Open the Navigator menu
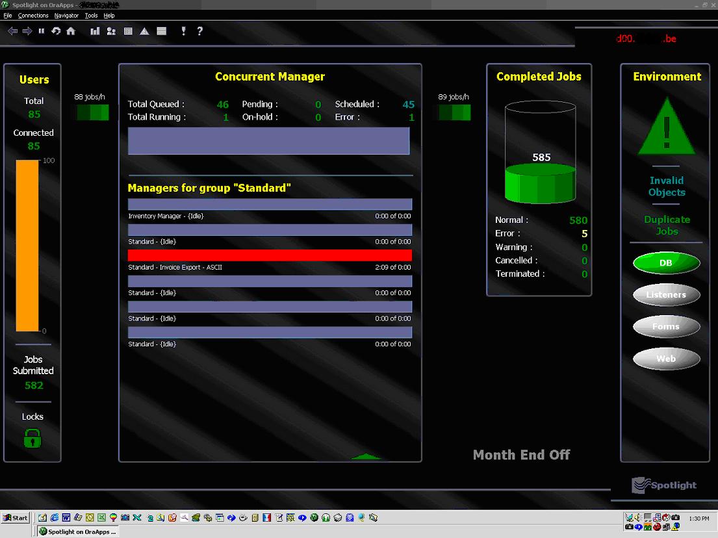Image resolution: width=718 pixels, height=538 pixels. point(66,16)
